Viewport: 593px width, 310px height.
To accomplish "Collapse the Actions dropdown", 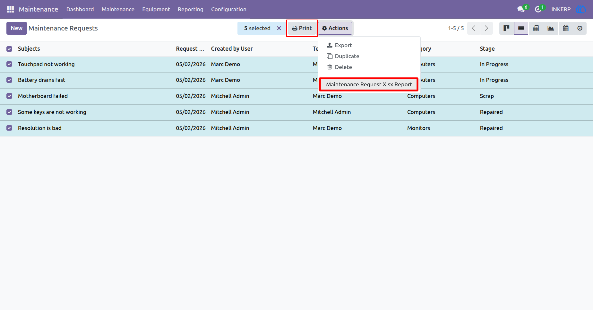I will click(x=335, y=28).
